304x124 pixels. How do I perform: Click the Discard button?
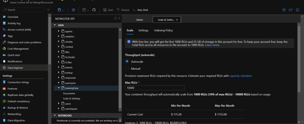pyautogui.click(x=123, y=10)
